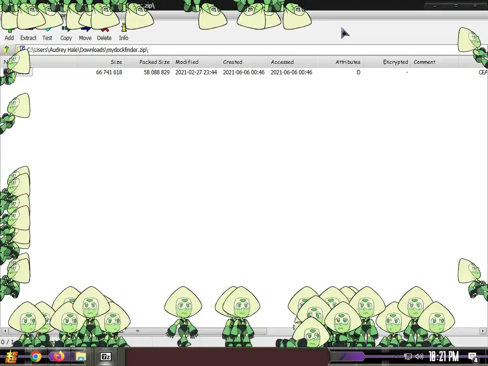Click the 10:21 PM clock

point(444,356)
